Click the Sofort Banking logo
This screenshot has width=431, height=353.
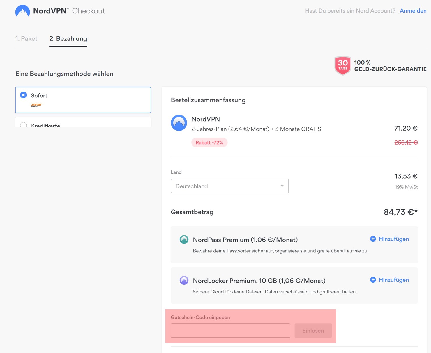36,105
